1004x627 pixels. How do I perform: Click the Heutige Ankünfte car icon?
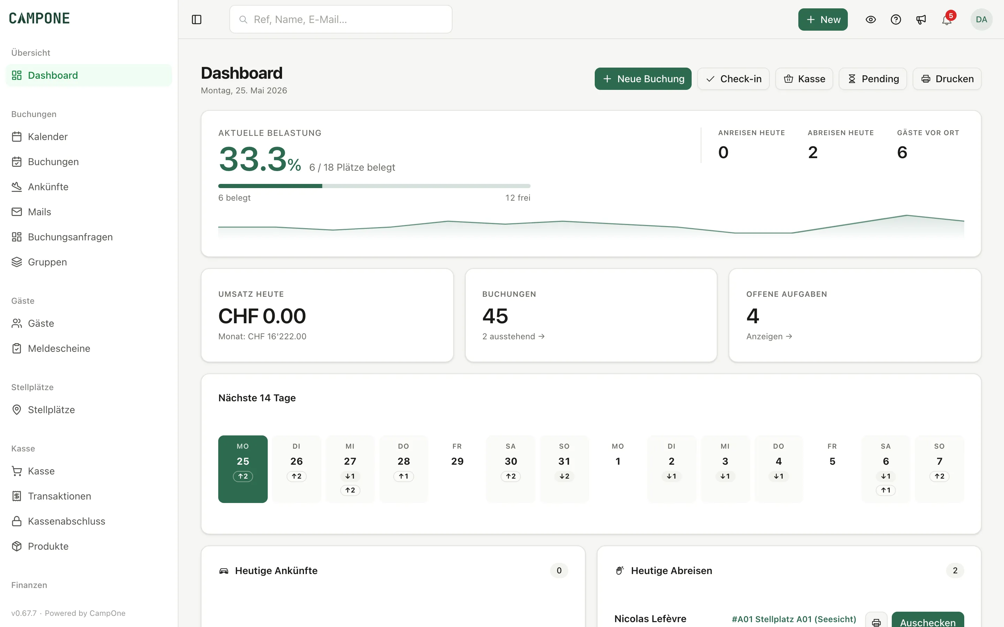[x=223, y=571]
